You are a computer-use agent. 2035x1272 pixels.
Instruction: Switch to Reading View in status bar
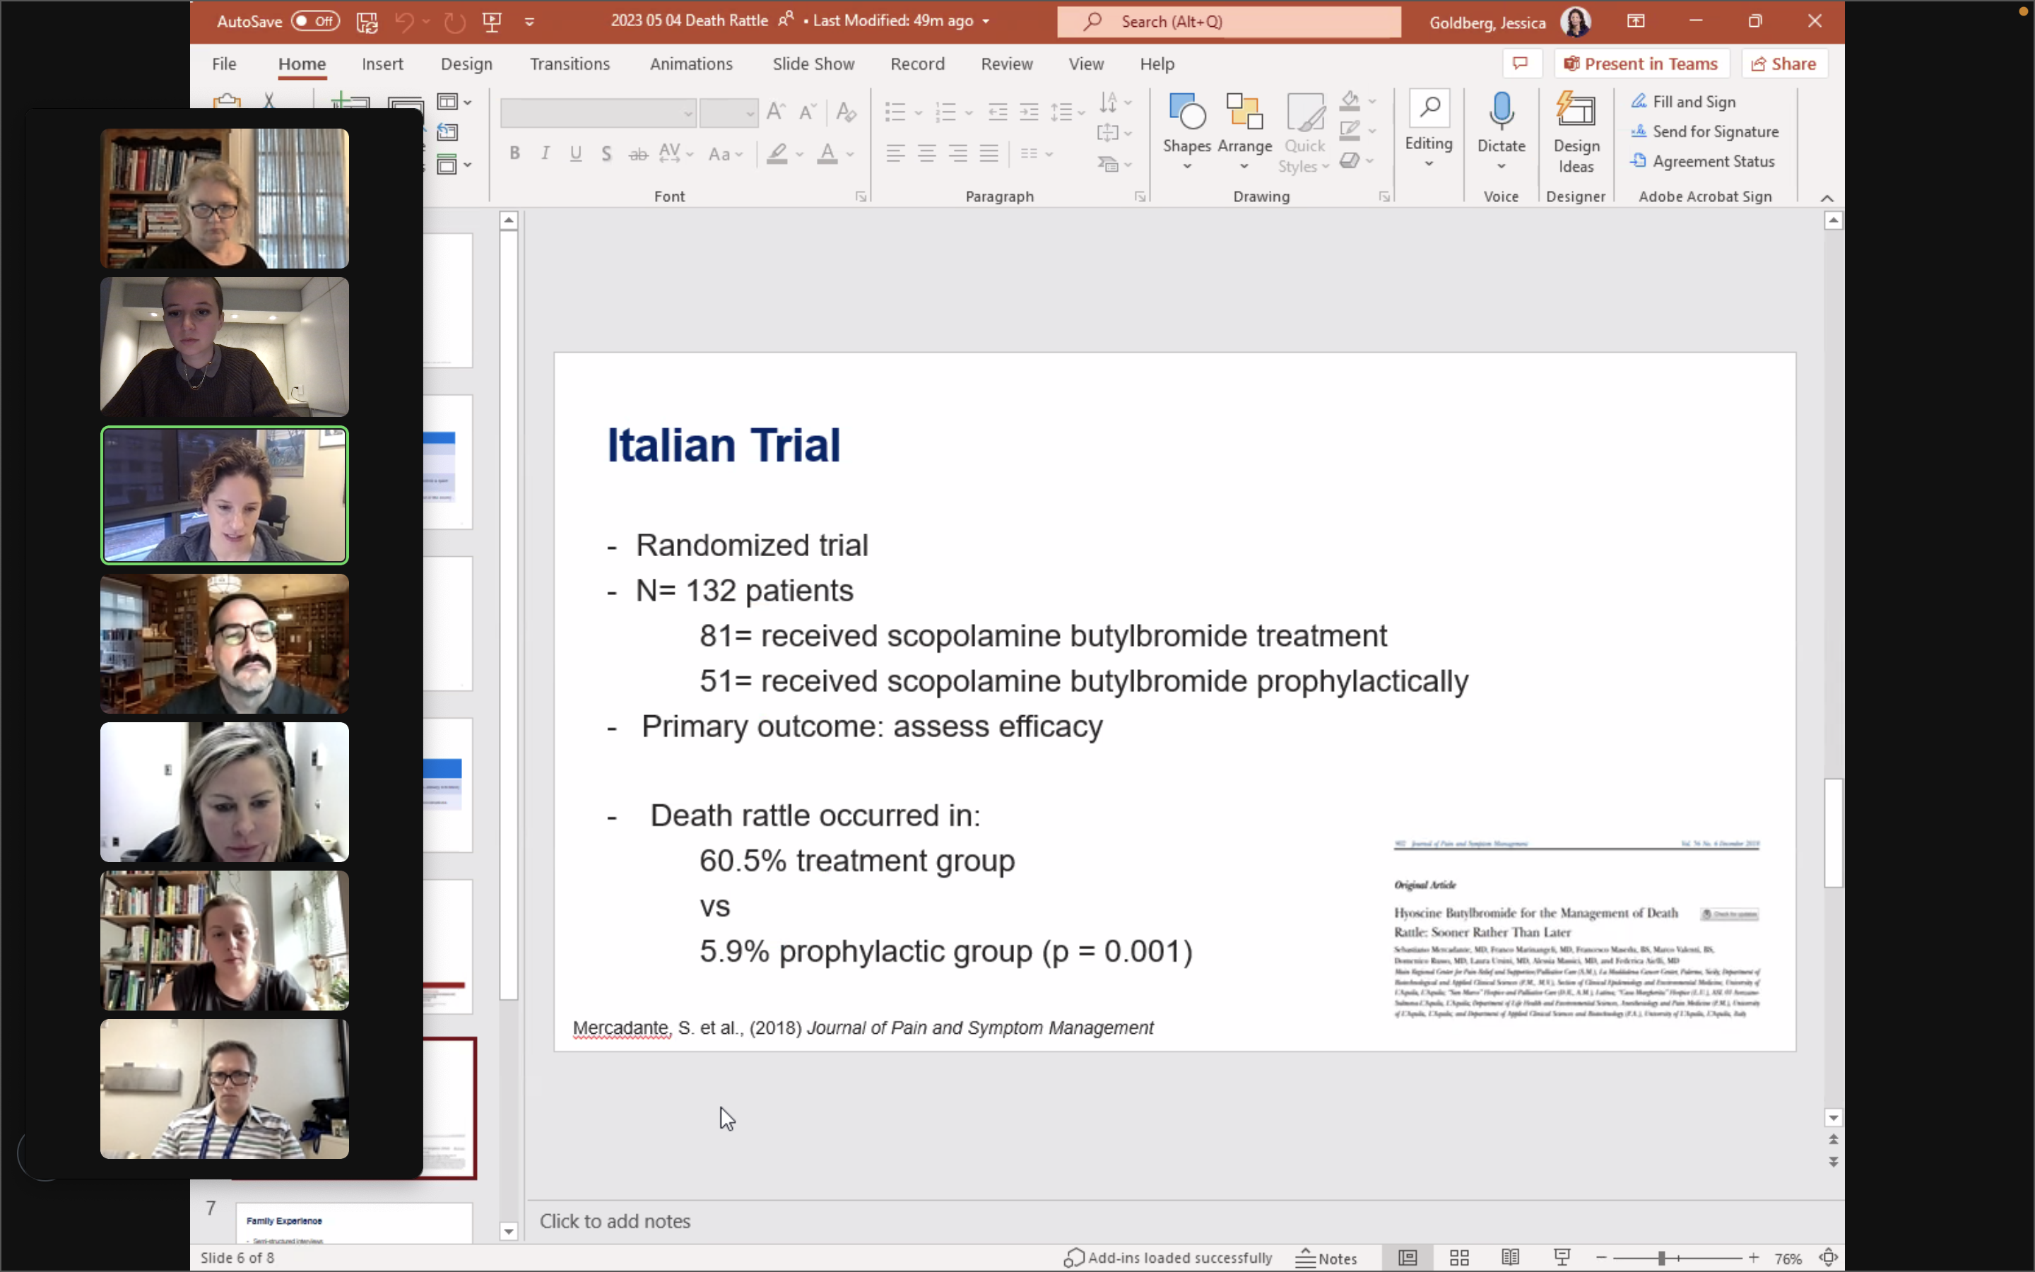(1510, 1258)
